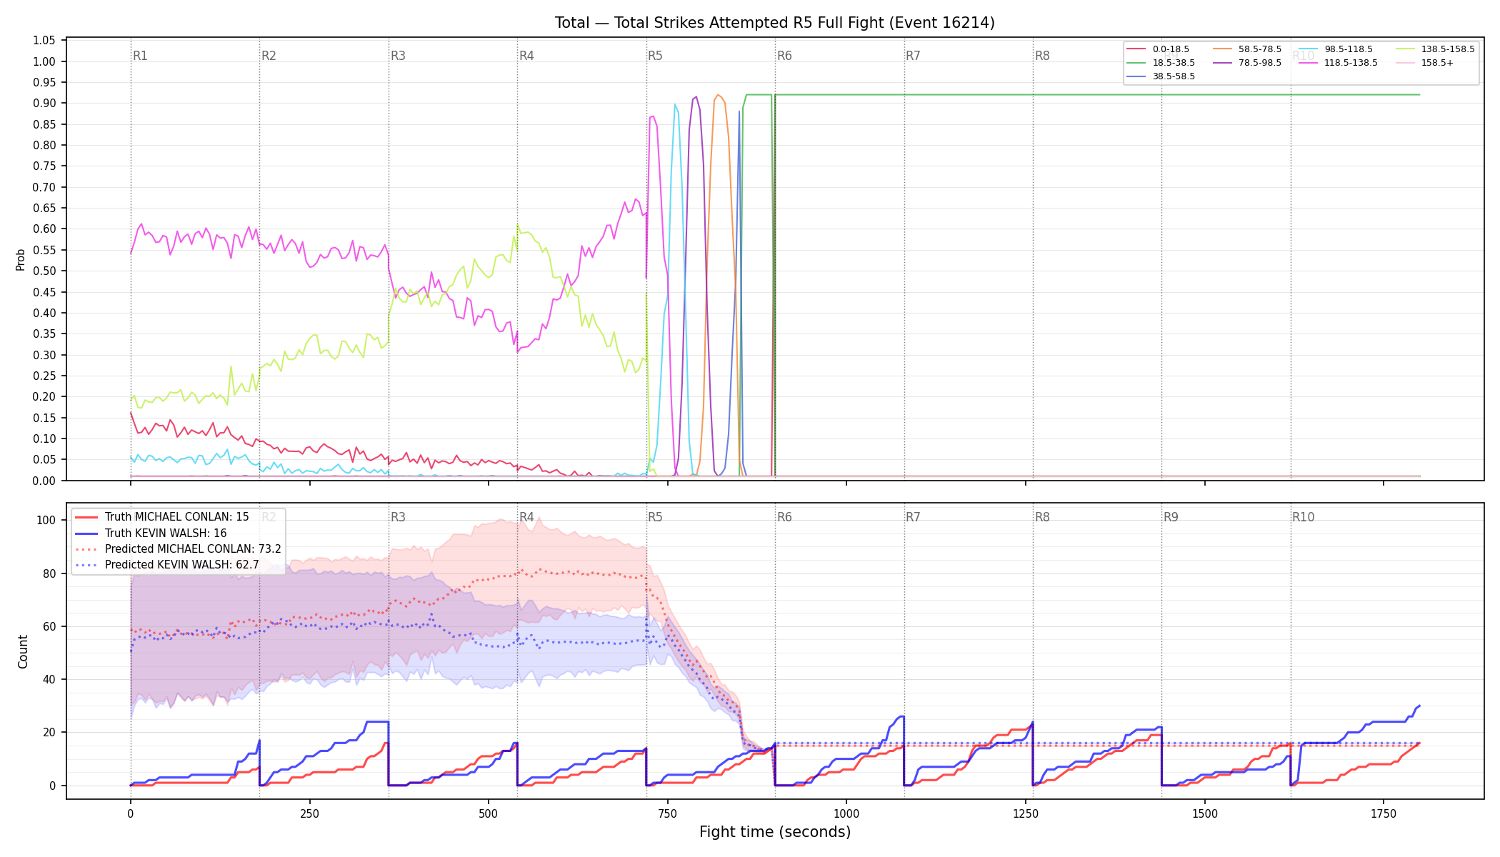The height and width of the screenshot is (857, 1500).
Task: Click the "0.90" tick on Prob axis
Action: click(44, 104)
